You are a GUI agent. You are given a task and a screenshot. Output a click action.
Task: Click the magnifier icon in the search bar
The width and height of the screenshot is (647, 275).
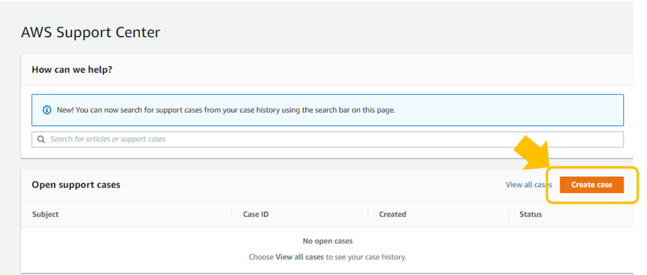point(42,139)
